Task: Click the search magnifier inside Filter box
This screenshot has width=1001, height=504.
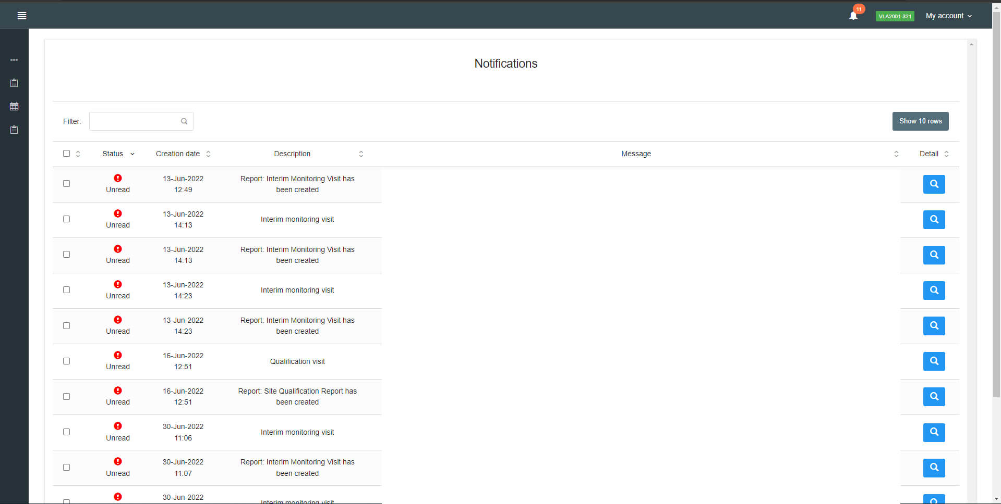Action: (x=184, y=121)
